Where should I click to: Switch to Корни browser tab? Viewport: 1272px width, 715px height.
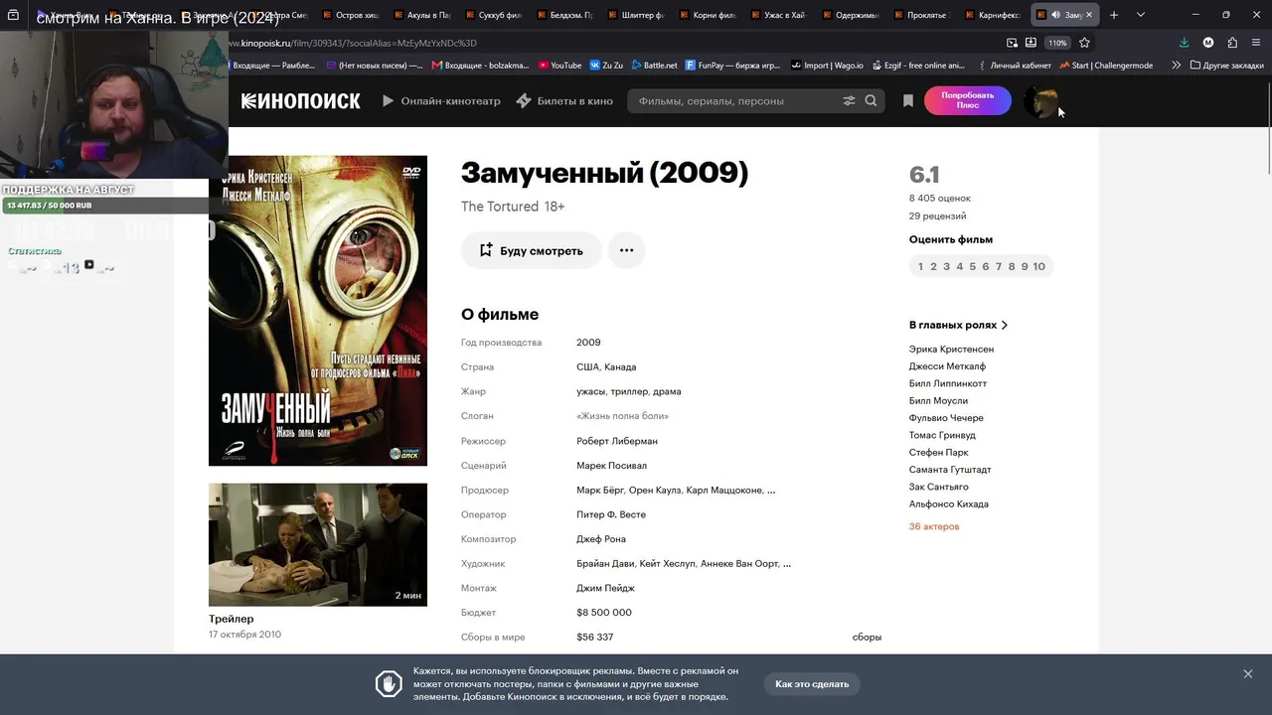pyautogui.click(x=708, y=15)
